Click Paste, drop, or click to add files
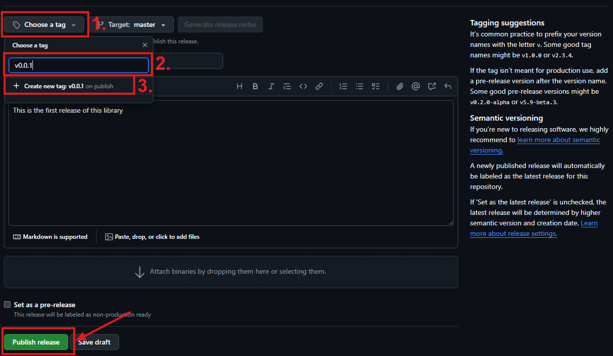 click(x=152, y=237)
